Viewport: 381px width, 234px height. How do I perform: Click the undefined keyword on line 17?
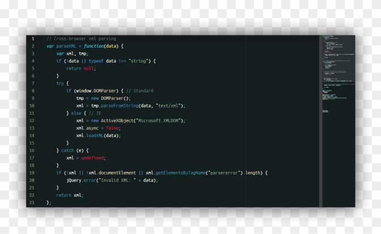tap(93, 158)
